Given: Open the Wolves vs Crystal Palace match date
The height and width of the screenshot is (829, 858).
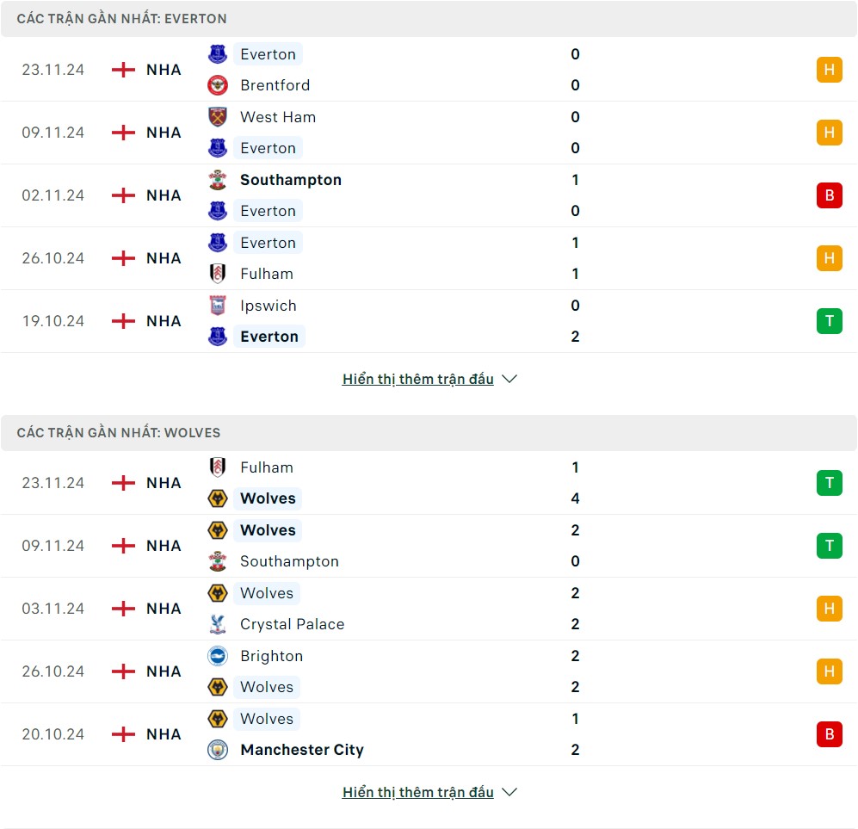Looking at the screenshot, I should (53, 609).
